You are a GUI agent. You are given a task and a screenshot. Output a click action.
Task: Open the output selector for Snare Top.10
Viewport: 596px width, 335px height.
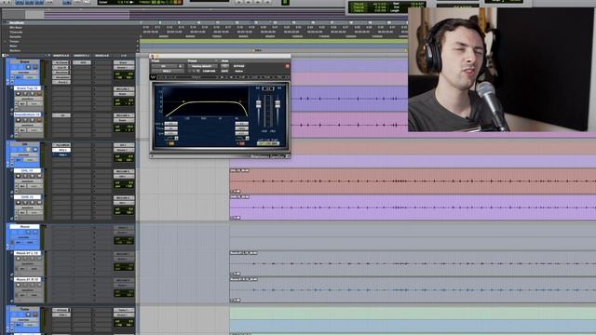(124, 94)
